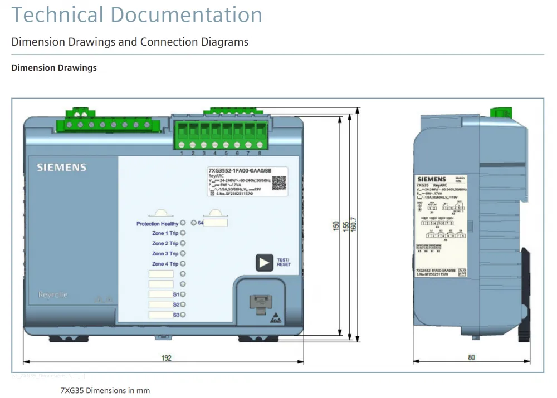This screenshot has width=557, height=398.
Task: Click the Zone 4 Trip LED indicator
Action: [x=183, y=264]
